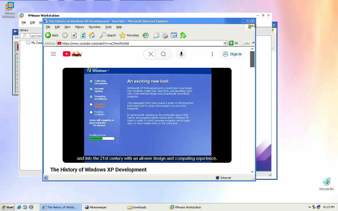The height and width of the screenshot is (211, 338).
Task: Click the Edit page icon in IE toolbar
Action: [174, 35]
